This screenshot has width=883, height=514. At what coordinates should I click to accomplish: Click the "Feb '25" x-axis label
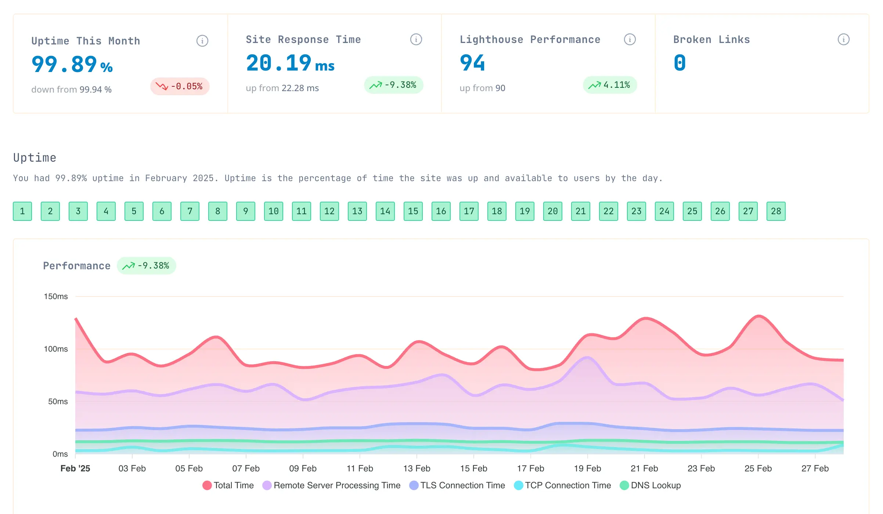click(75, 468)
